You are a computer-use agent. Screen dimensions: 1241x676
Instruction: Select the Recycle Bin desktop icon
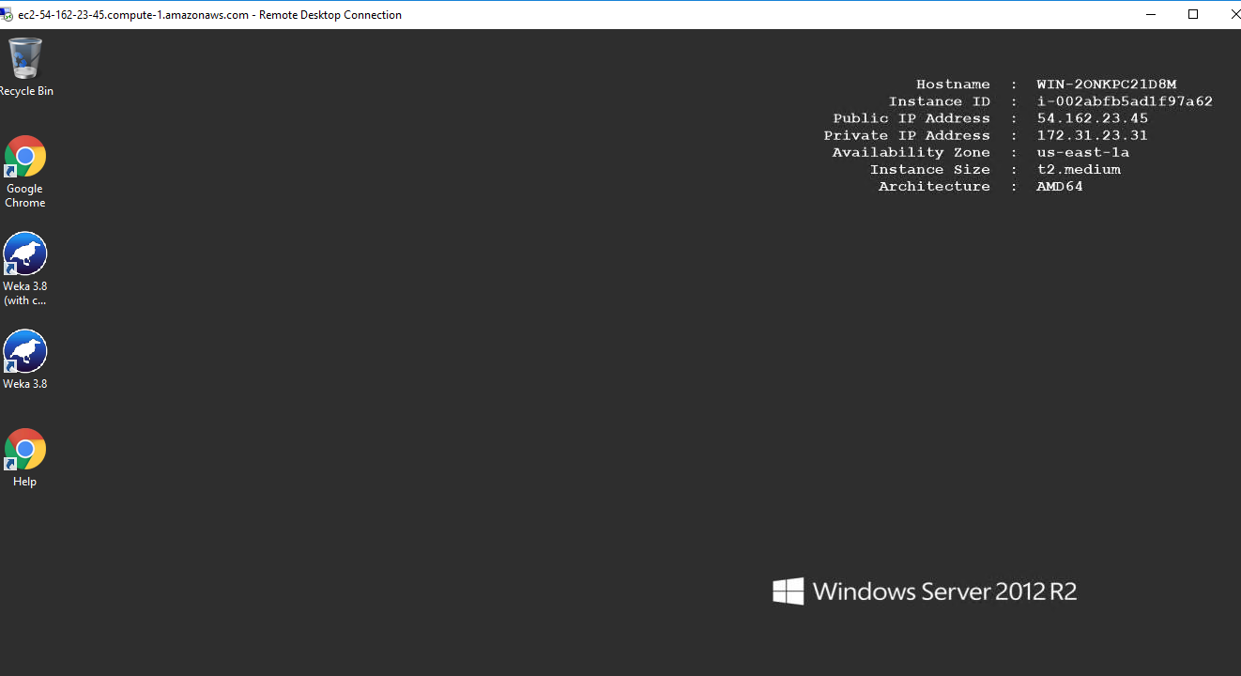coord(25,58)
